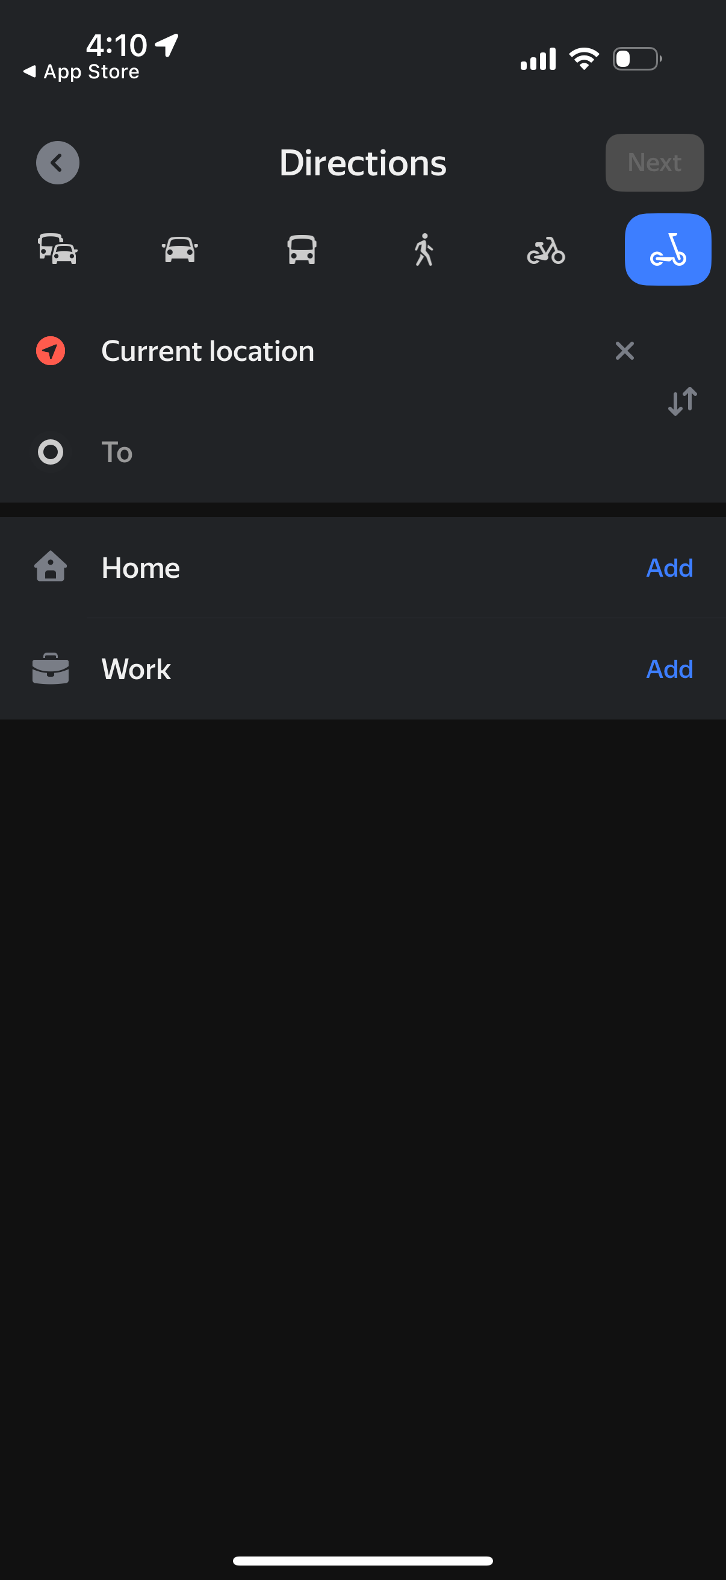Clear Current location with the X
The width and height of the screenshot is (726, 1580).
(624, 351)
